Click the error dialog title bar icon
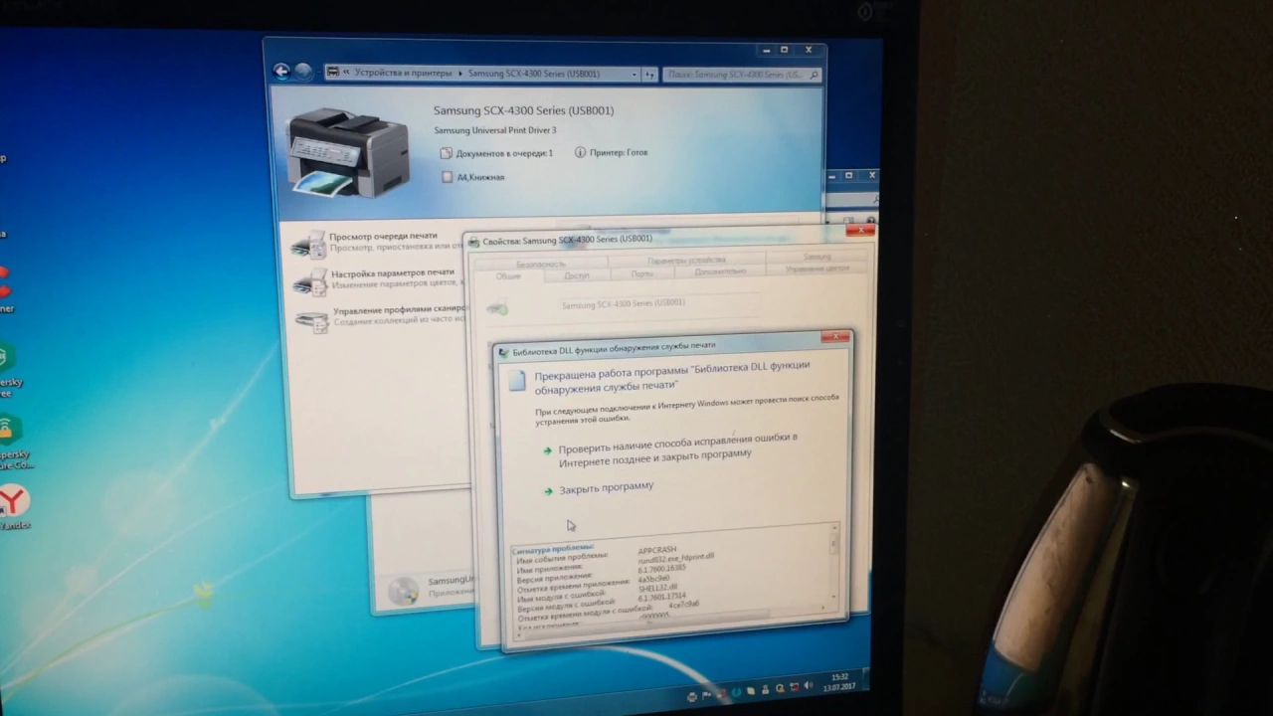This screenshot has width=1273, height=716. (503, 352)
